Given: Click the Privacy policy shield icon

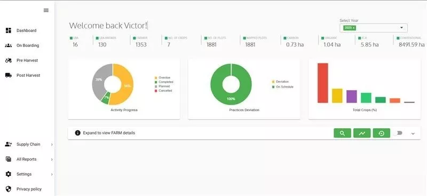Looking at the screenshot, I should point(9,189).
